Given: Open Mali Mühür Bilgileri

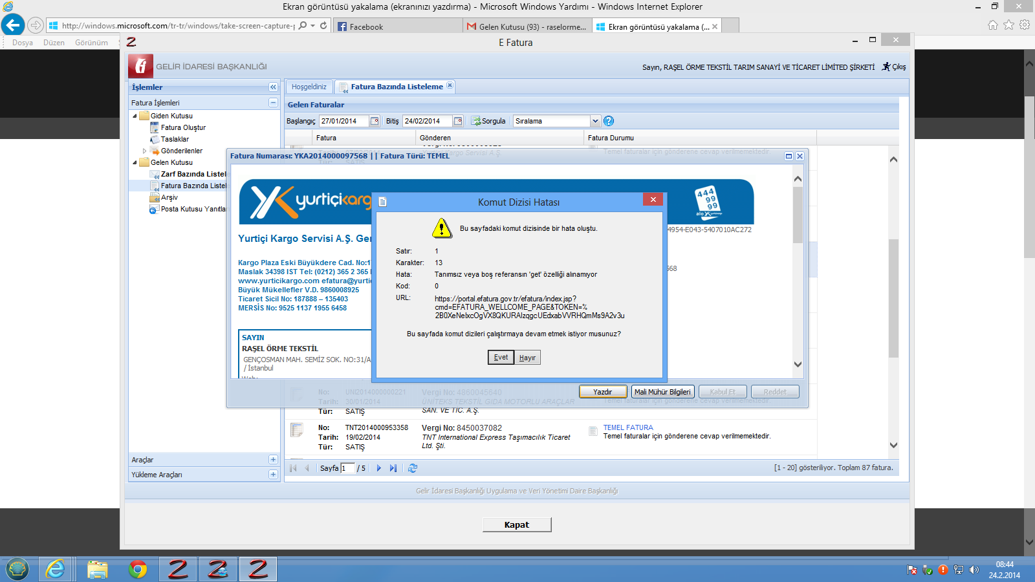Looking at the screenshot, I should [x=662, y=392].
